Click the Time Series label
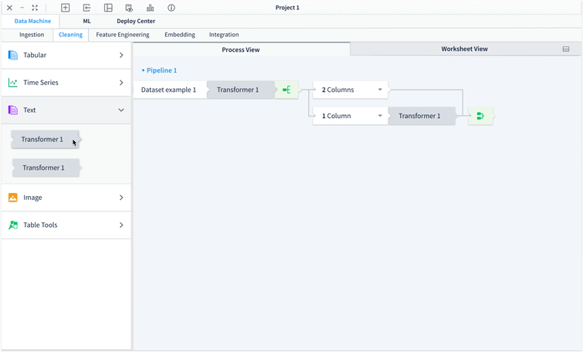 tap(41, 83)
